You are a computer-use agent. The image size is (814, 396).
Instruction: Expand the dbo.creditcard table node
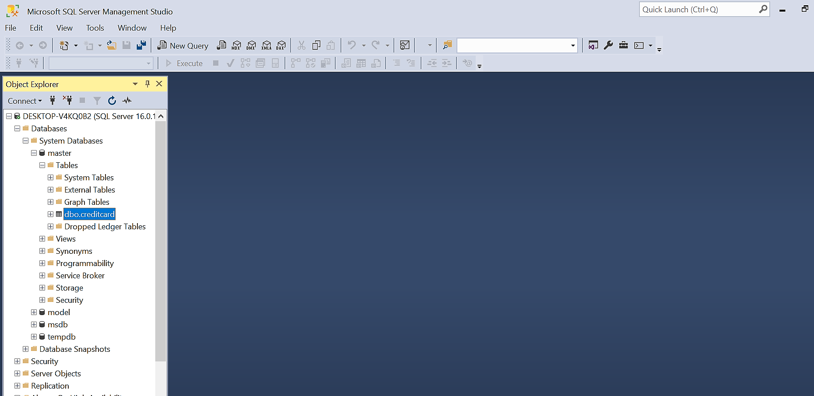(x=50, y=214)
